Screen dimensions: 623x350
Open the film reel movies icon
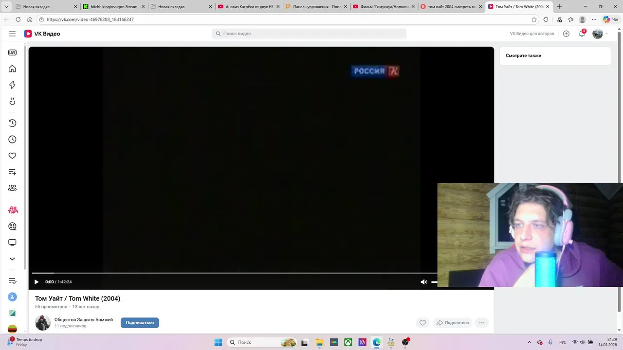12,226
